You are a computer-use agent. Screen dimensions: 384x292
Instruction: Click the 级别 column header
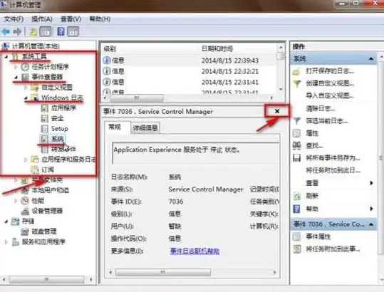(x=150, y=48)
